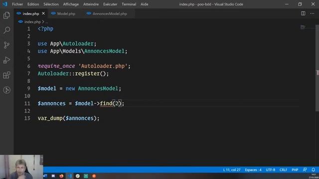Open the orange round app icon in taskbar

(x=94, y=176)
